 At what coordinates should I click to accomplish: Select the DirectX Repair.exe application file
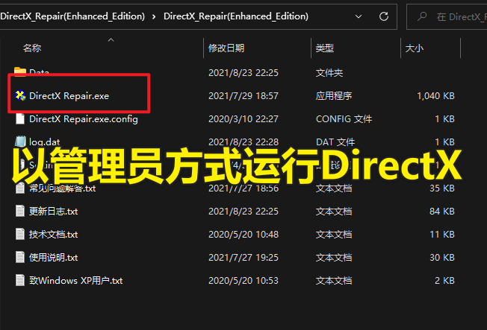(x=69, y=96)
